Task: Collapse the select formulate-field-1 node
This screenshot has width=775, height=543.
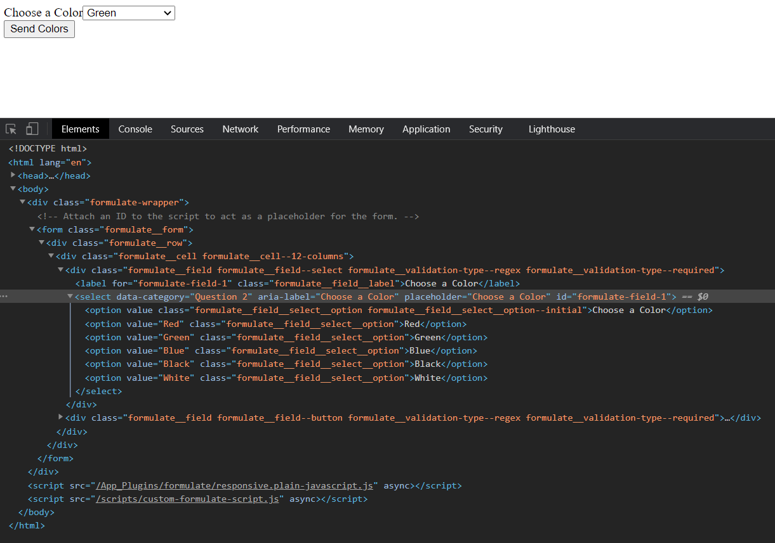Action: point(70,297)
